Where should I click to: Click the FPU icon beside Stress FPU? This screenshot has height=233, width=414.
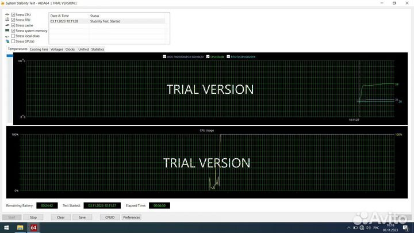coord(7,20)
